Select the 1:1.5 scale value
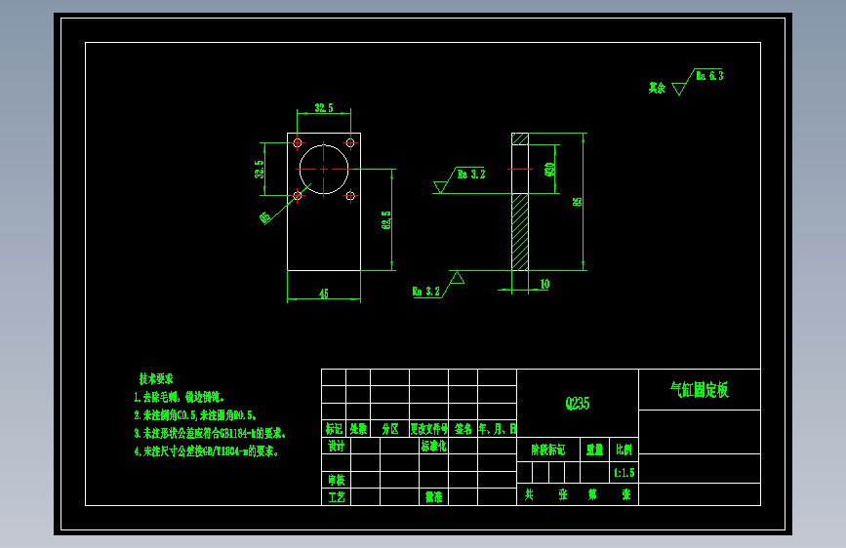Image resolution: width=846 pixels, height=548 pixels. pos(624,473)
